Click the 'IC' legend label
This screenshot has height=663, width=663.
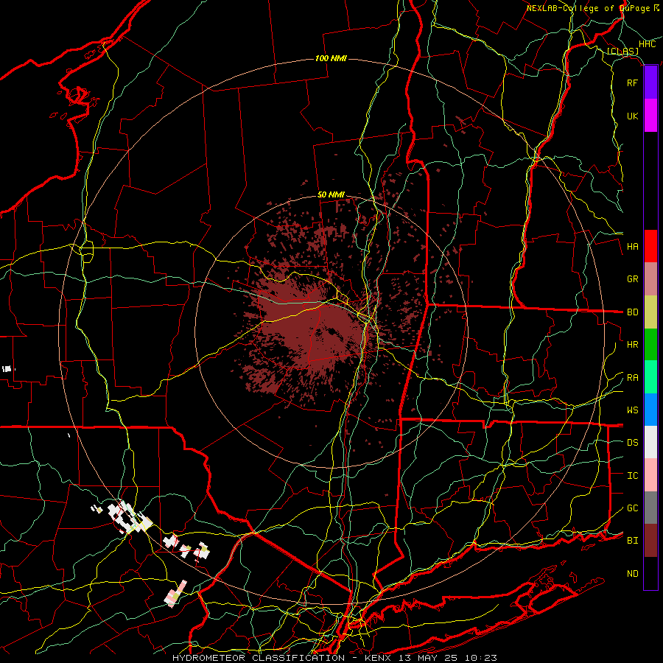(632, 476)
